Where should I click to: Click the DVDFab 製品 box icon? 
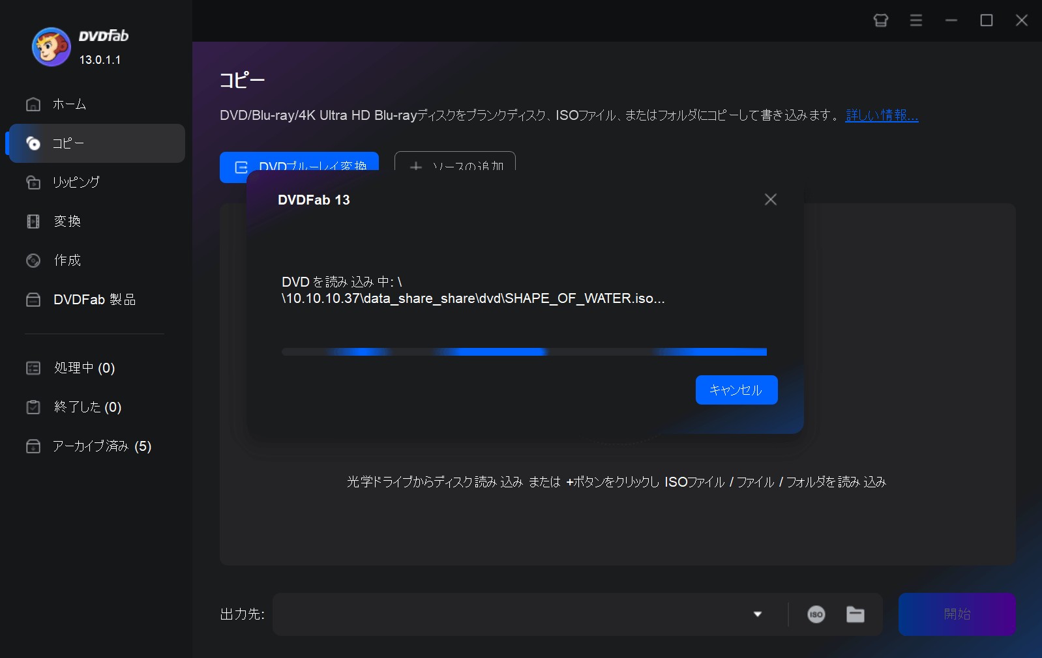click(33, 300)
